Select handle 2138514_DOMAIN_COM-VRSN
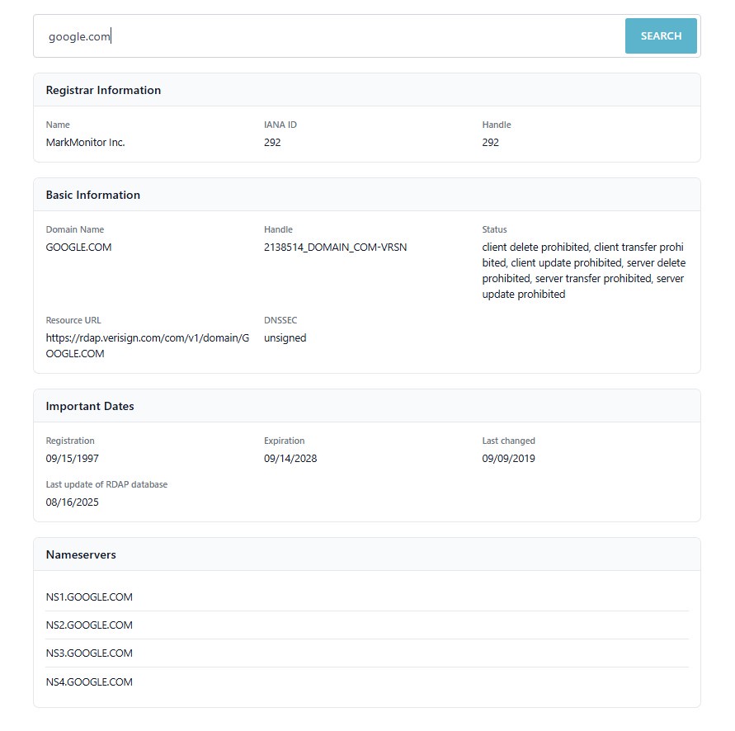 coord(335,248)
